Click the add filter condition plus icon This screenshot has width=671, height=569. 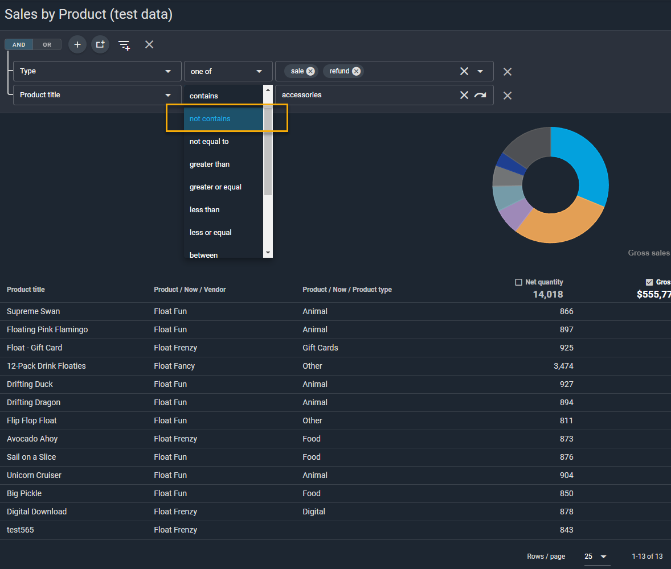coord(77,44)
